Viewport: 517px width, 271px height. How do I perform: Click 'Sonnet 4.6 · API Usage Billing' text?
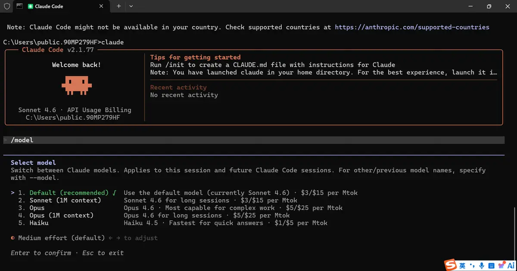pyautogui.click(x=75, y=110)
